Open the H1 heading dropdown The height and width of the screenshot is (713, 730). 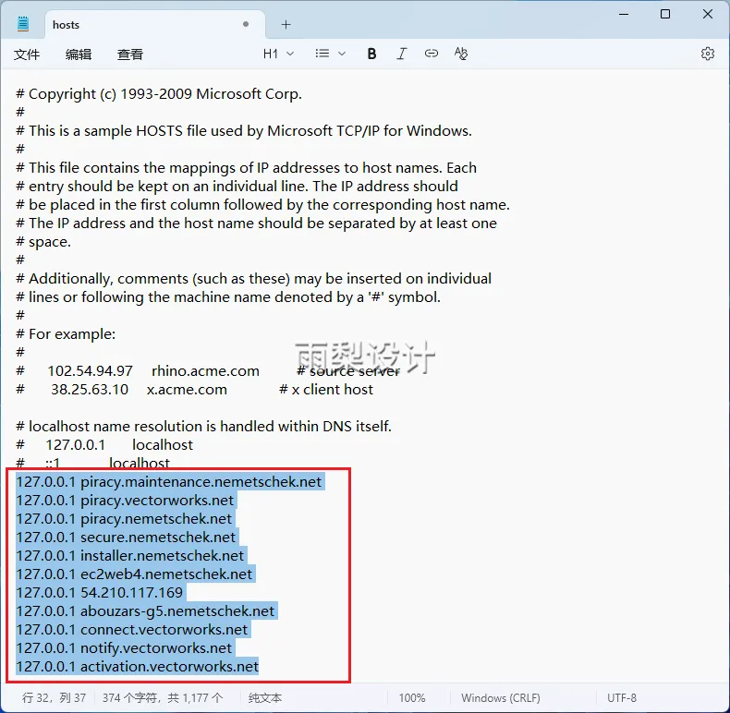278,54
